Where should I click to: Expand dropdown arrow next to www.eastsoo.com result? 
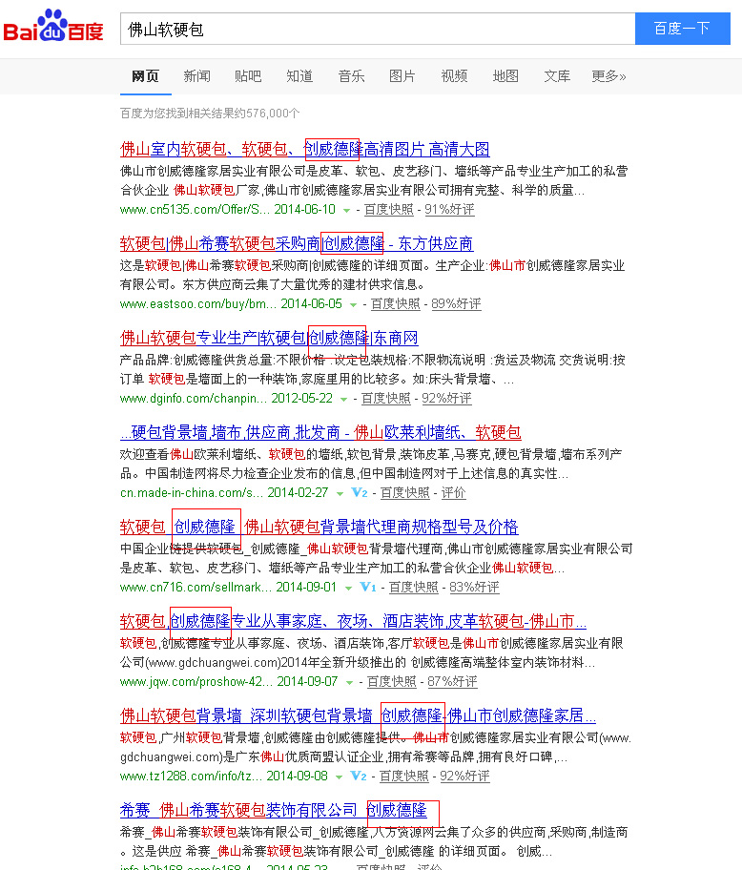pyautogui.click(x=353, y=304)
